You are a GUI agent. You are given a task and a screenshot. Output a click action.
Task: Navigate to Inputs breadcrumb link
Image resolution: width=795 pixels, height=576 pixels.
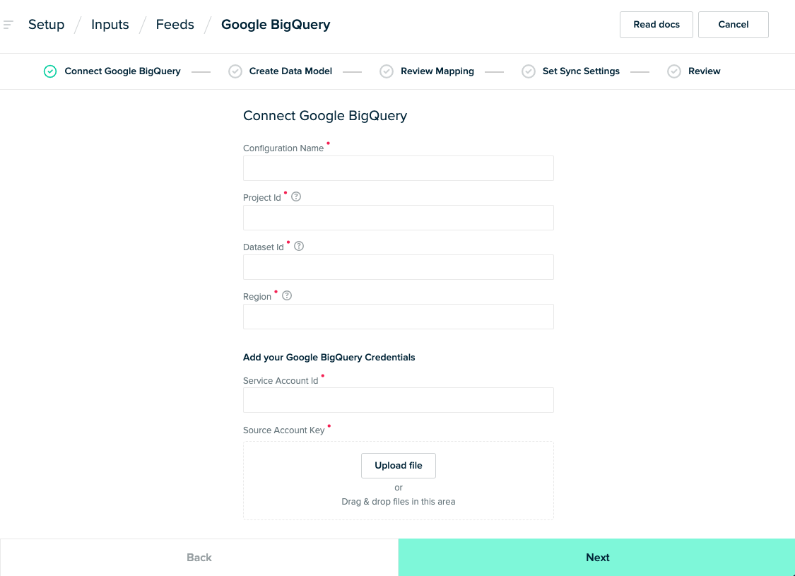tap(110, 25)
